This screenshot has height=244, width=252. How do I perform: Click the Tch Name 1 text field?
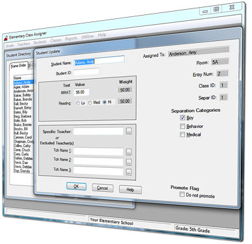tap(98, 152)
